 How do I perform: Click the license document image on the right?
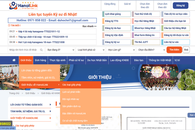[x=156, y=123]
